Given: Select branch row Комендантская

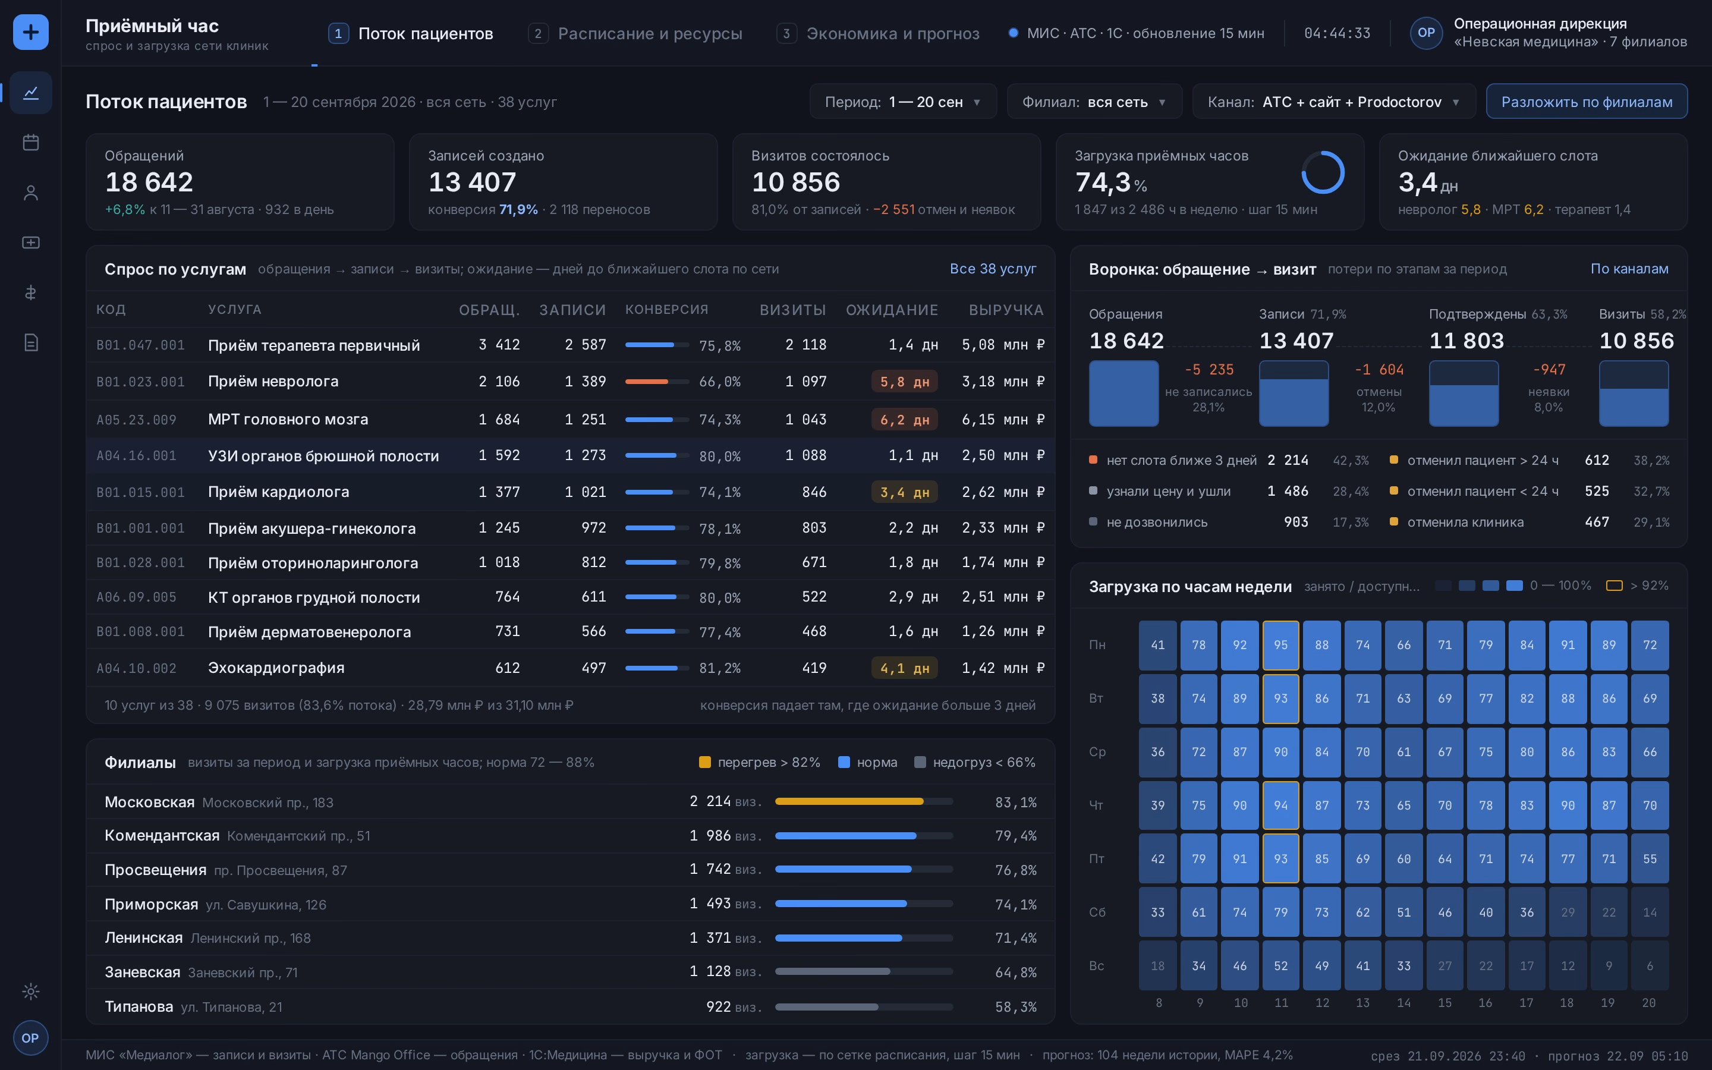Looking at the screenshot, I should coord(570,836).
